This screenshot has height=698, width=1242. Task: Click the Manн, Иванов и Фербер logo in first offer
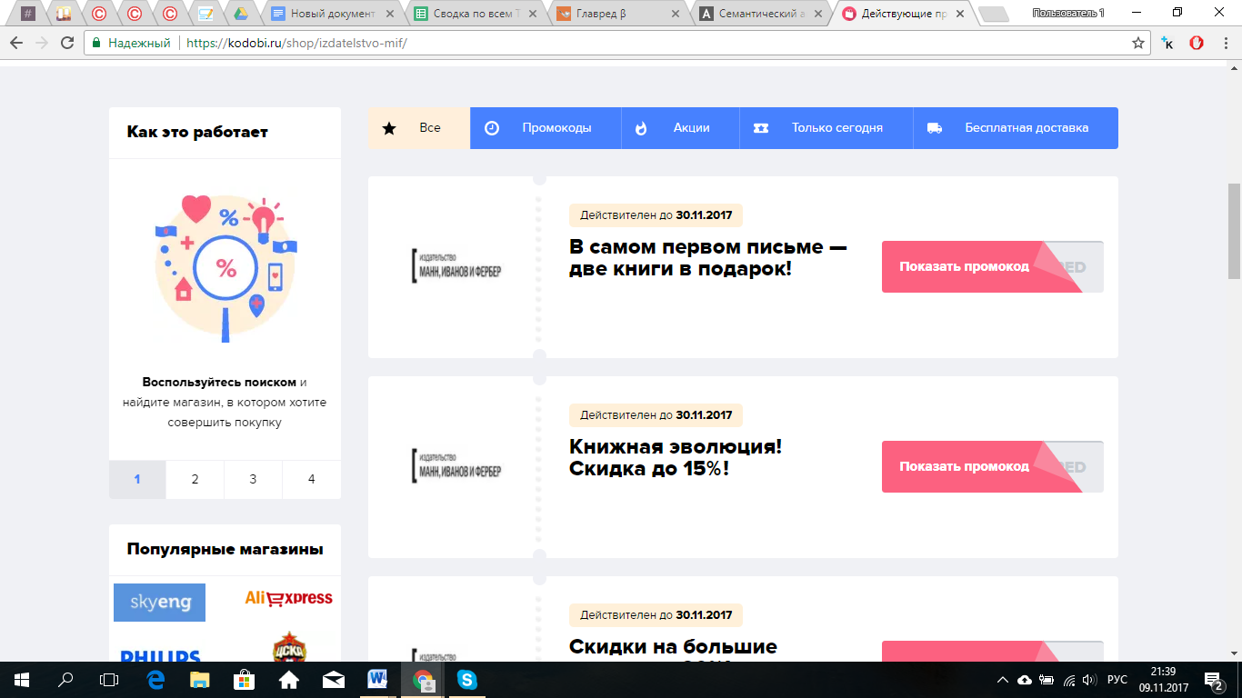[456, 264]
